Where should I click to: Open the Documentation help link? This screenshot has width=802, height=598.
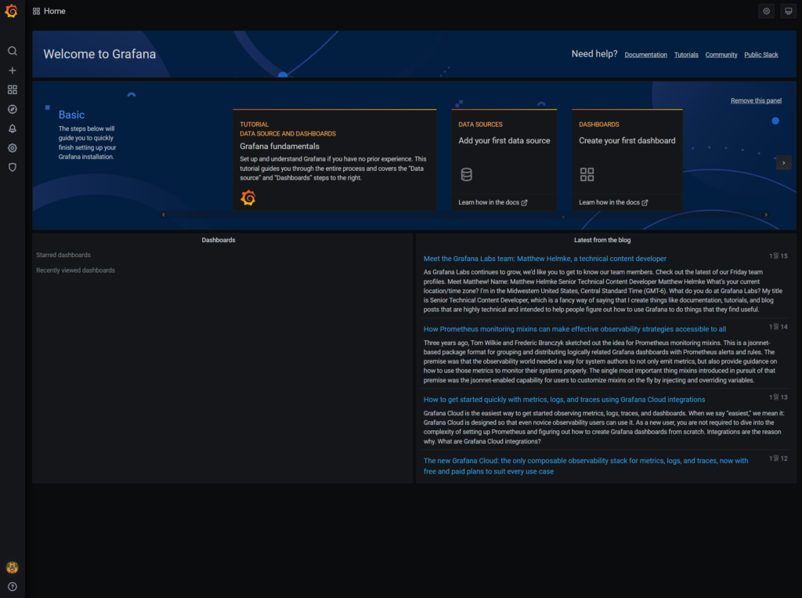point(645,55)
